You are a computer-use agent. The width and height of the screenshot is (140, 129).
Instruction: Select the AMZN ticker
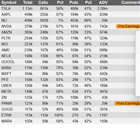6,32
